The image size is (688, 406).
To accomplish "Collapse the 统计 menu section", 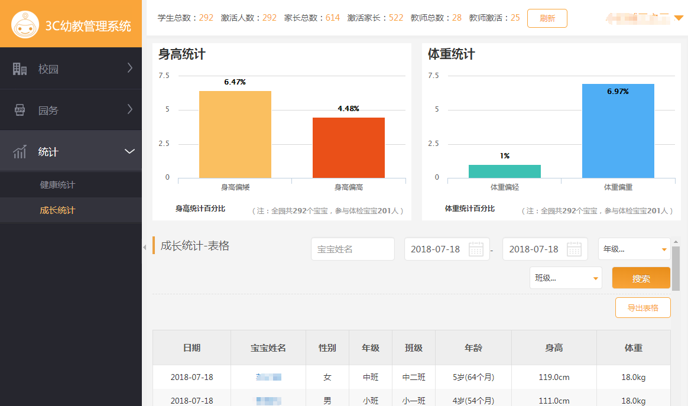I will point(130,152).
